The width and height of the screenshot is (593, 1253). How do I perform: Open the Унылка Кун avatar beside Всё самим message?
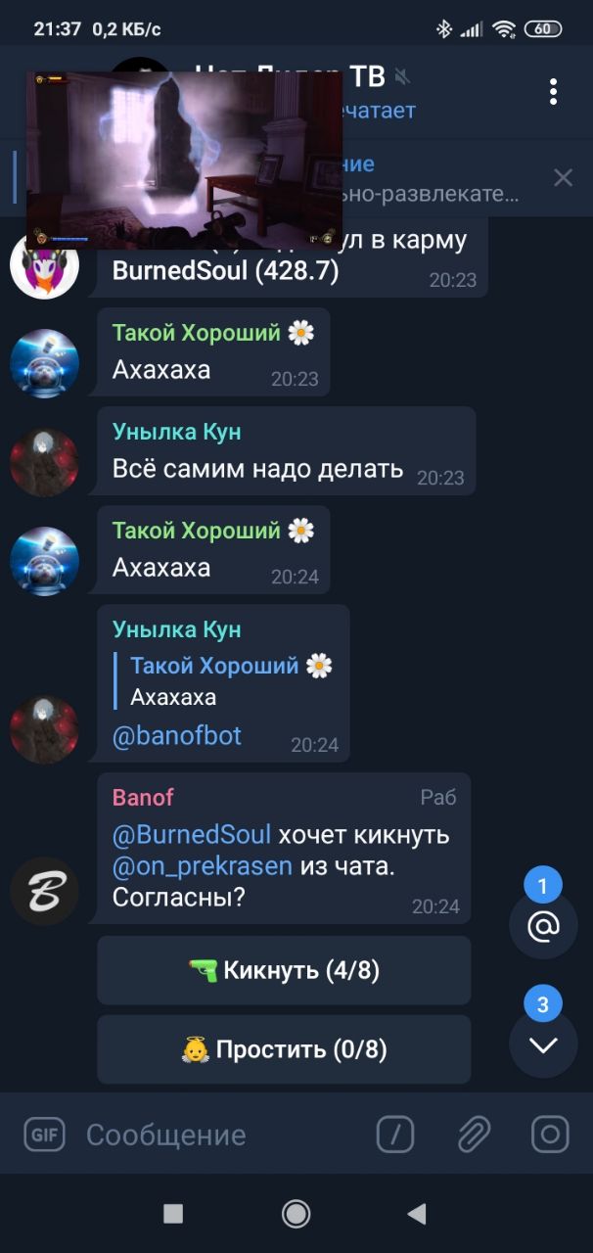(x=44, y=462)
